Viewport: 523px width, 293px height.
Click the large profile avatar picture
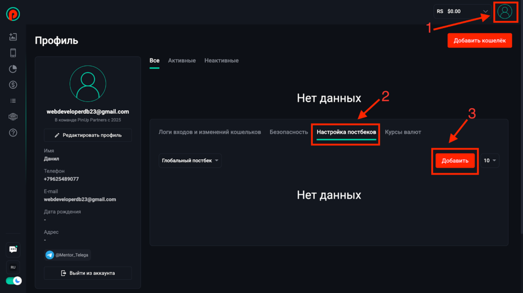(x=88, y=84)
